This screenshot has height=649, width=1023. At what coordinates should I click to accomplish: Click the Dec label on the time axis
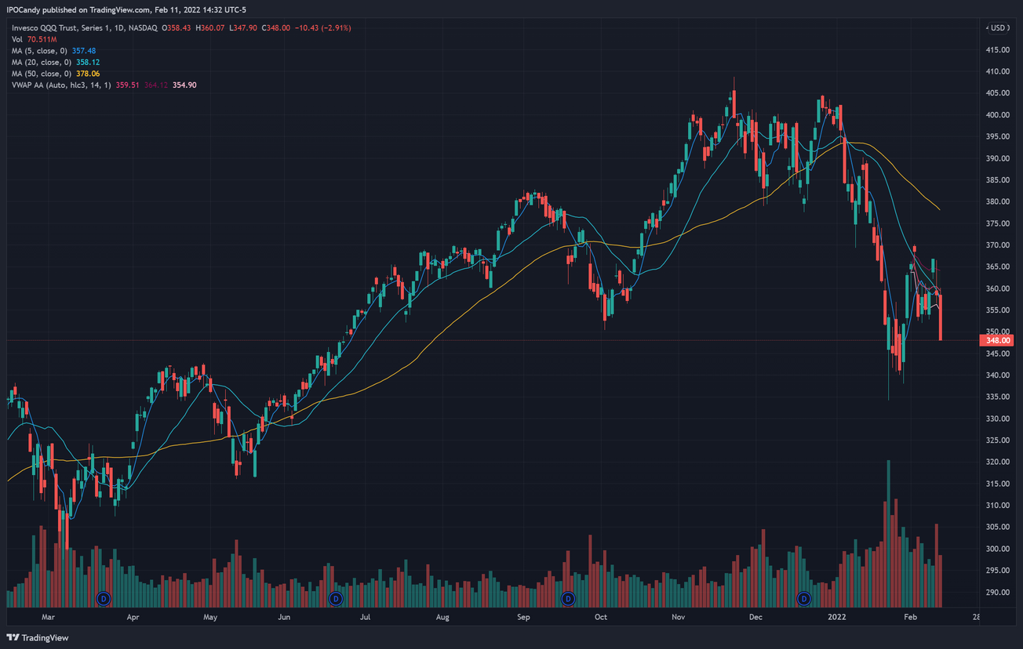point(755,618)
